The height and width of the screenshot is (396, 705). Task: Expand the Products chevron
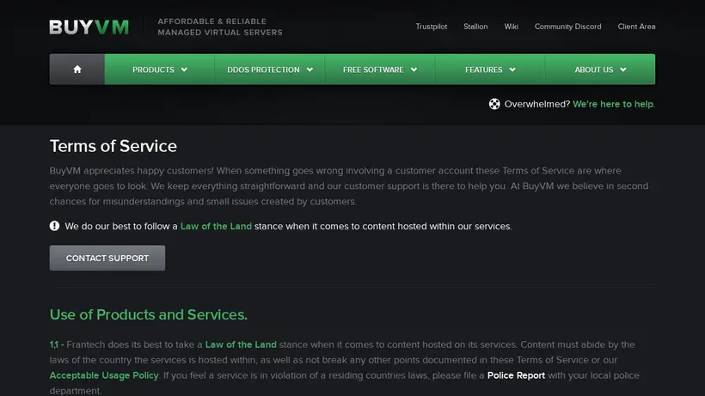click(184, 70)
